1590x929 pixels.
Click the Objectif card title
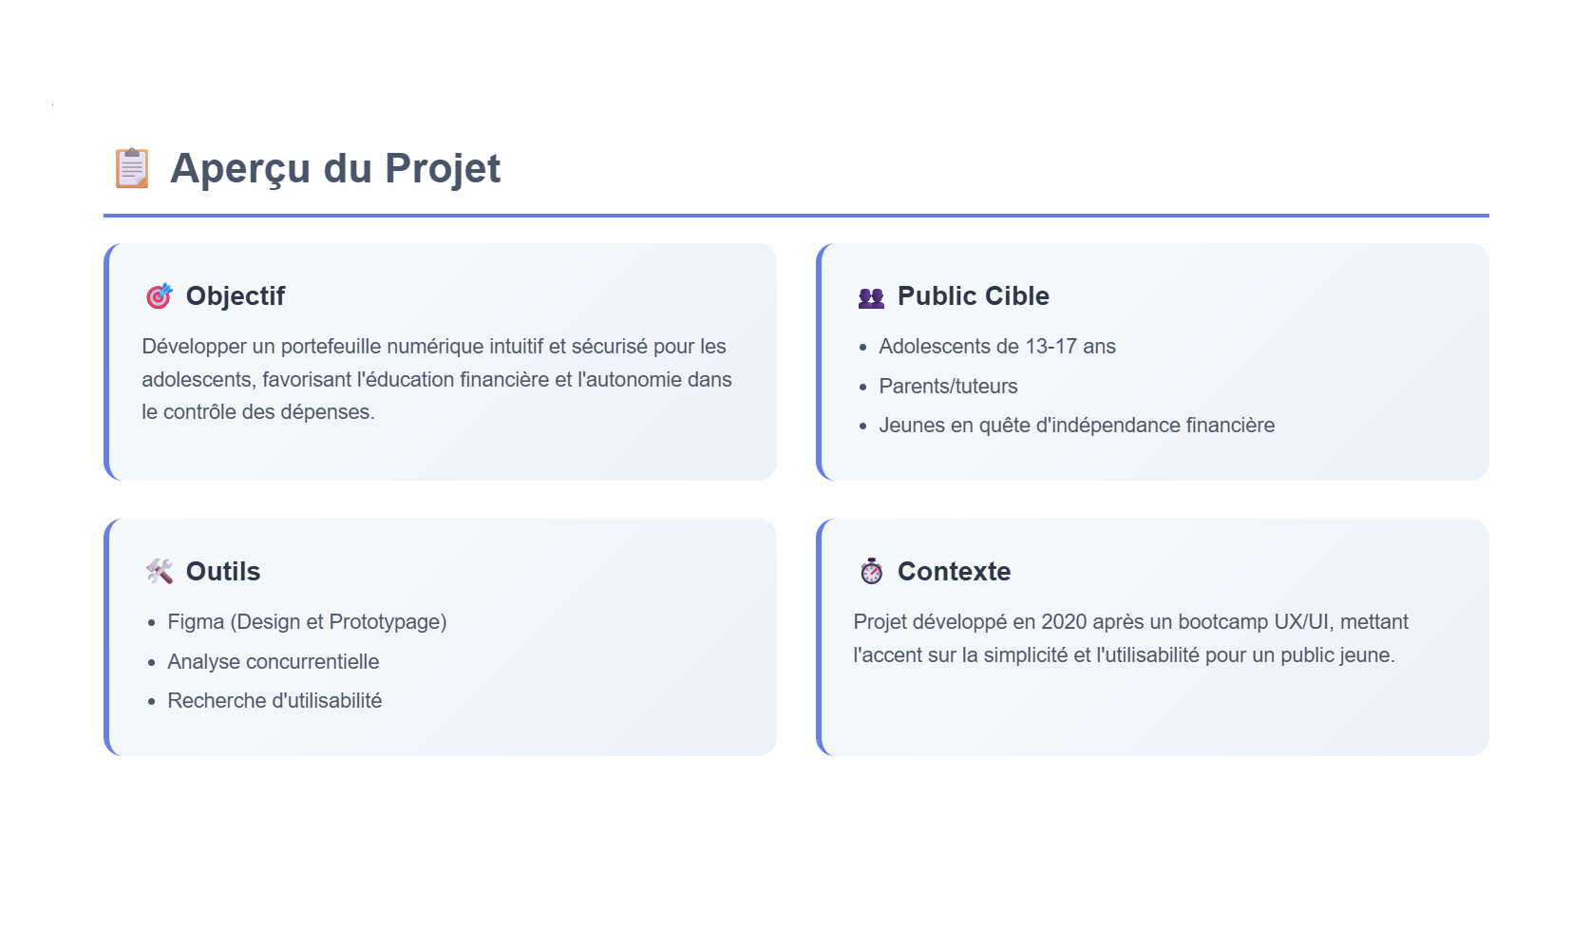click(x=236, y=296)
